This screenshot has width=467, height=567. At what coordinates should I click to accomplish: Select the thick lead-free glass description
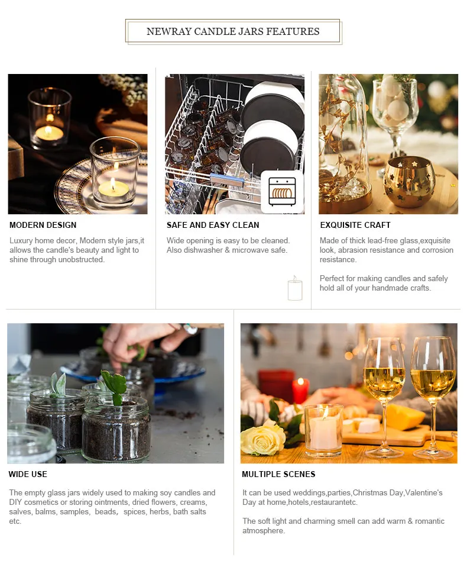click(x=387, y=250)
